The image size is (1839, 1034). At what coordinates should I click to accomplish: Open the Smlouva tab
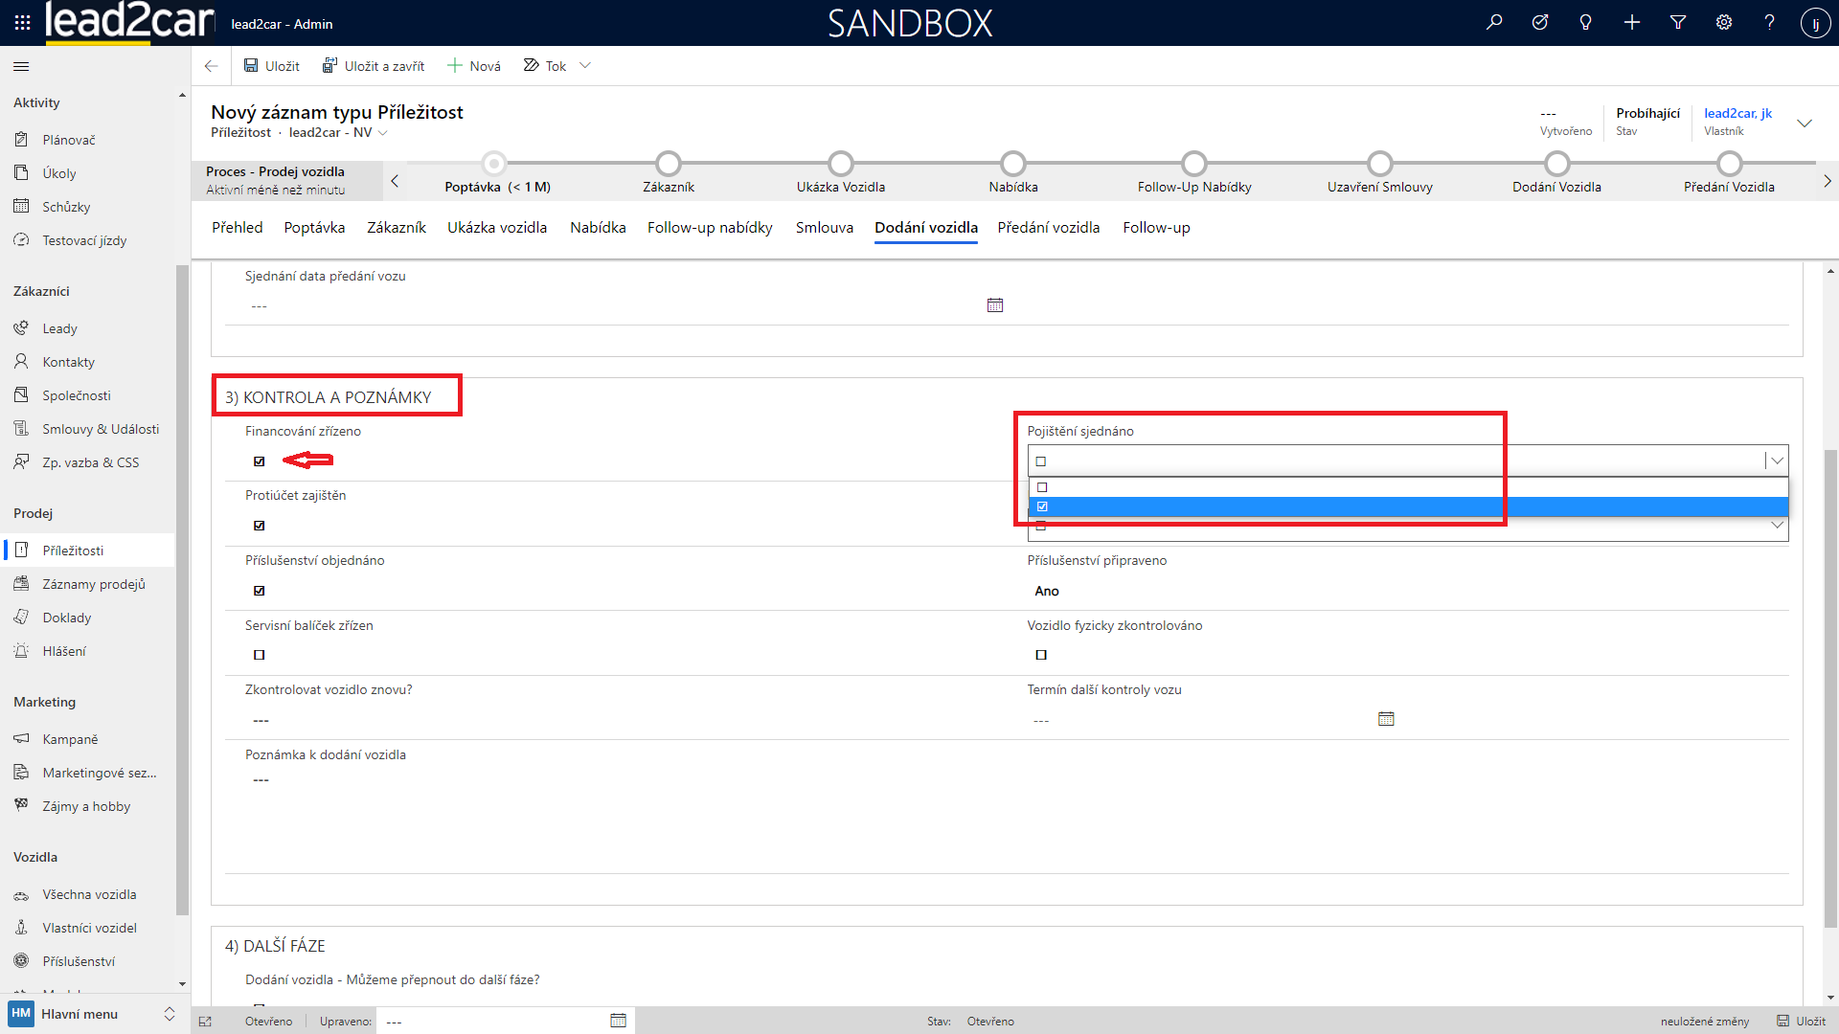point(824,228)
